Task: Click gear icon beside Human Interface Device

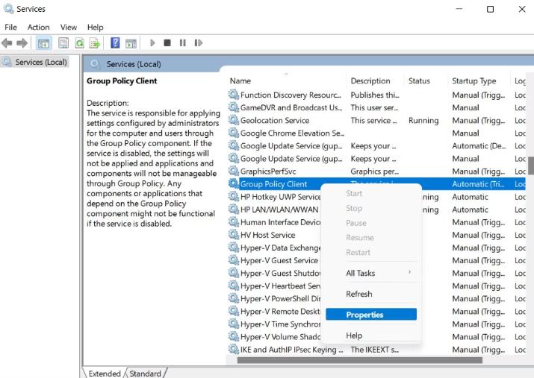Action: pyautogui.click(x=233, y=222)
